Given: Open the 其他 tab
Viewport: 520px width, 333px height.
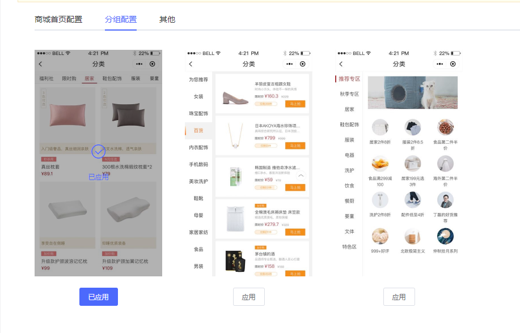Looking at the screenshot, I should (x=167, y=20).
